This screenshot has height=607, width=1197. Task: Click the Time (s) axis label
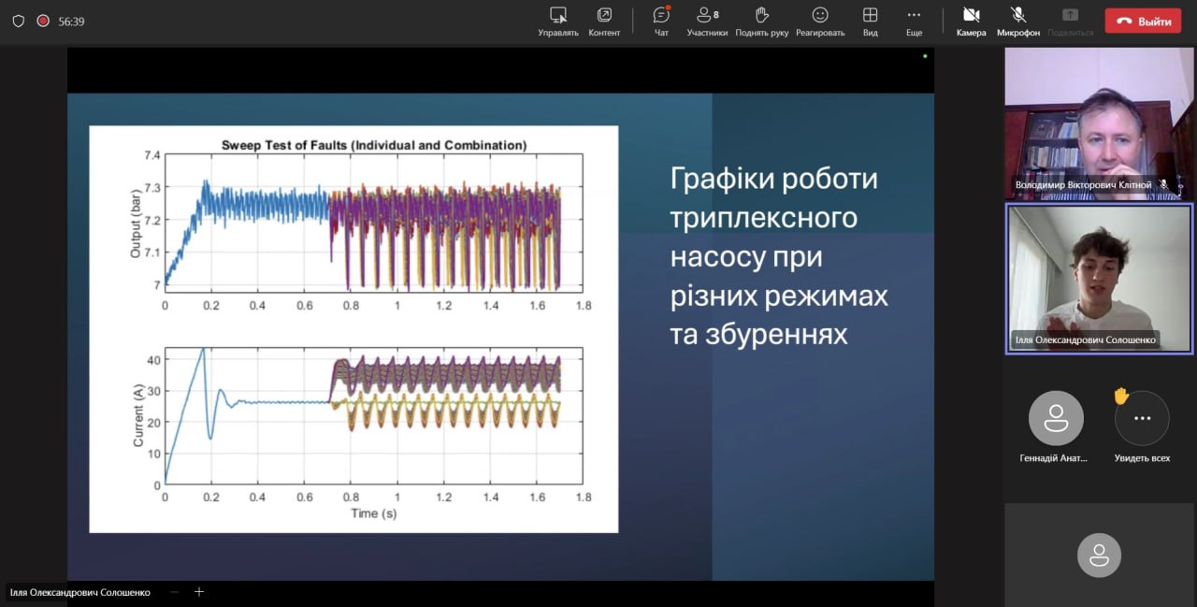click(x=373, y=513)
